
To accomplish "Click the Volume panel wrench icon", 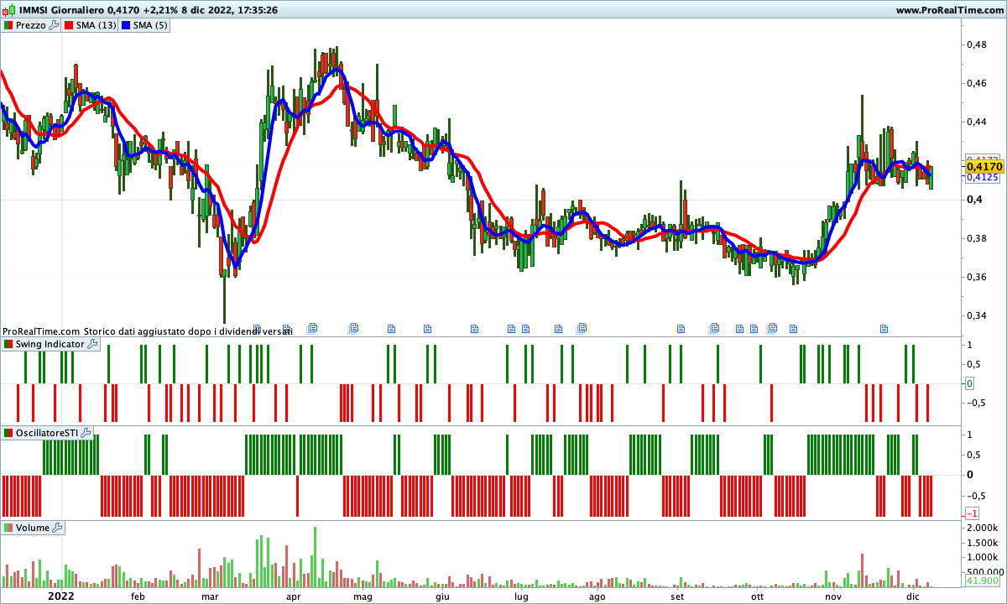I will 57,528.
